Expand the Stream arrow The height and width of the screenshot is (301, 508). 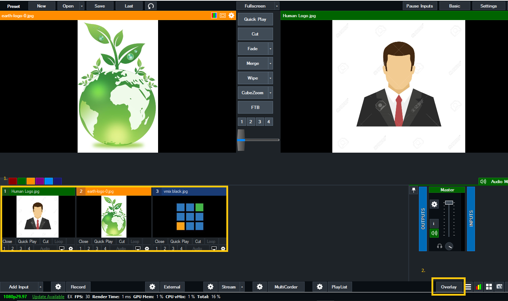click(242, 287)
